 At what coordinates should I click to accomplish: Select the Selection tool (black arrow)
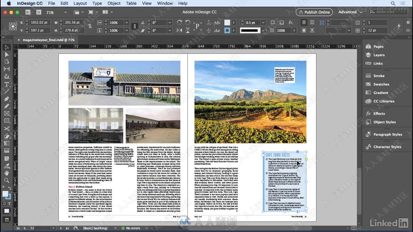6,47
